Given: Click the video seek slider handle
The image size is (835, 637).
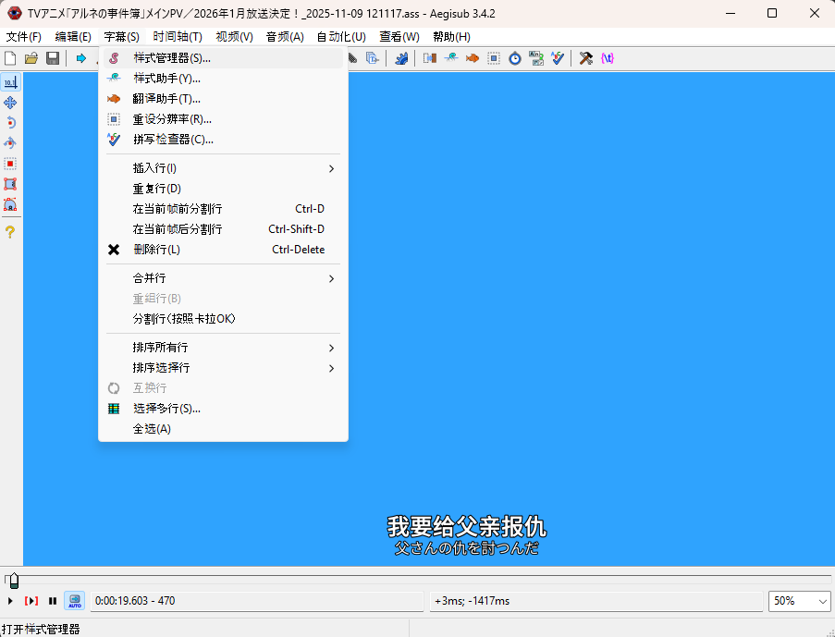Looking at the screenshot, I should (x=13, y=580).
